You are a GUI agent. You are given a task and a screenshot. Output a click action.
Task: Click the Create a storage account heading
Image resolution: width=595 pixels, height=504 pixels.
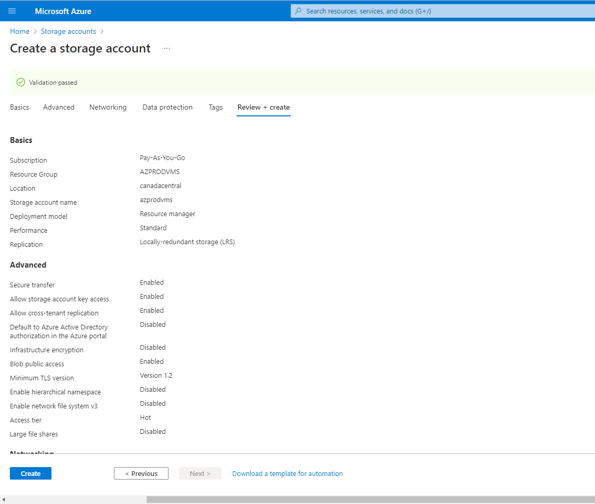tap(81, 48)
